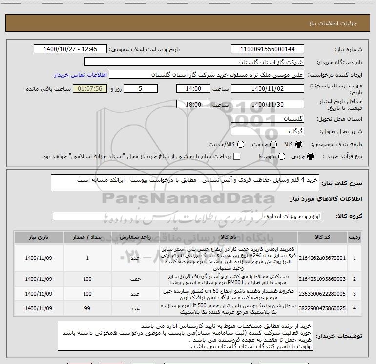Open the buyer contact info link
This screenshot has width=376, height=364.
click(81, 75)
